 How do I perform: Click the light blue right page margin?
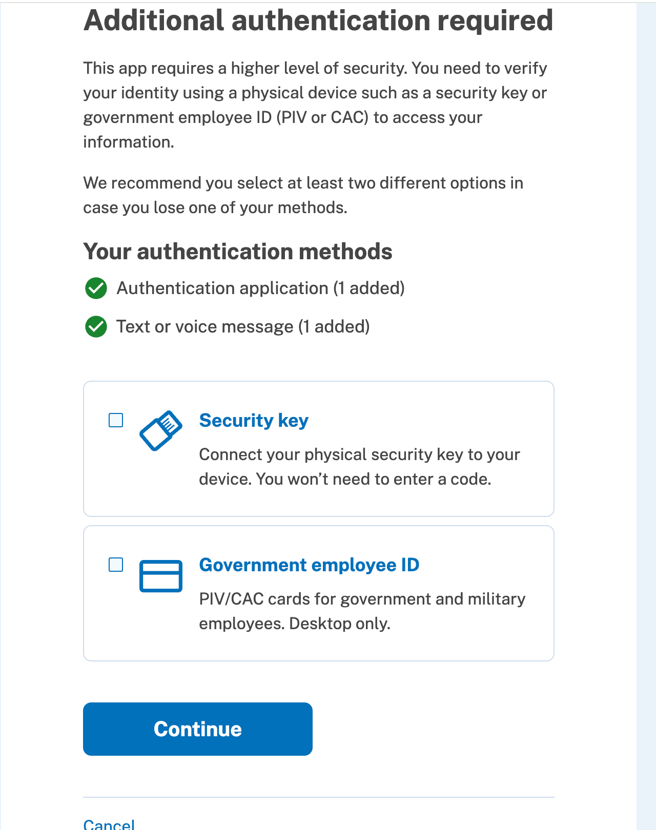[646, 410]
